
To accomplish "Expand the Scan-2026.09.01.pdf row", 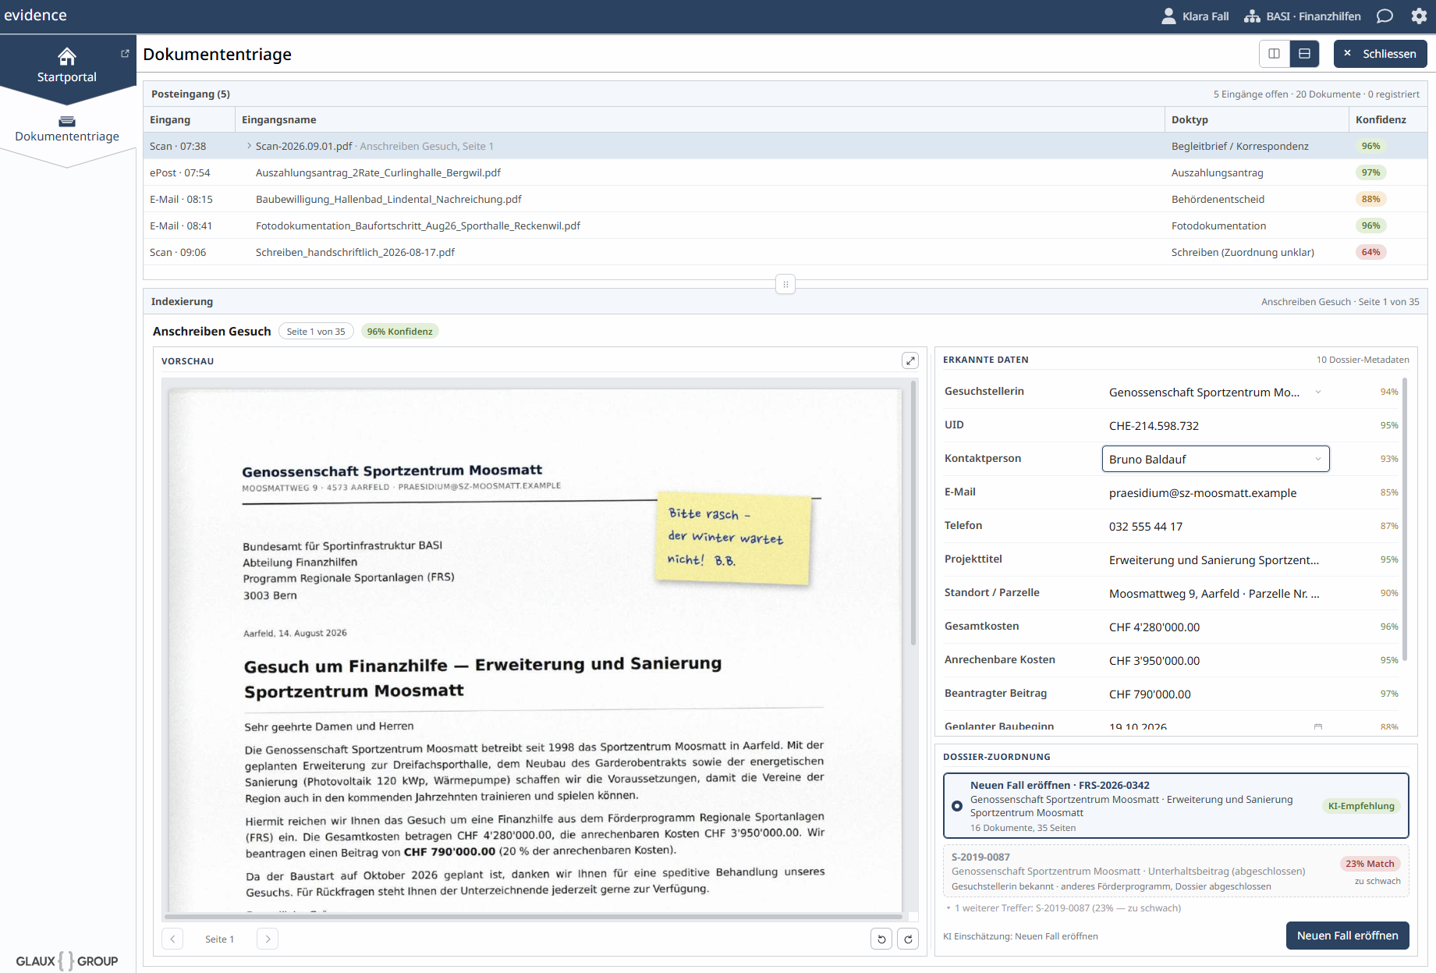I will (249, 146).
